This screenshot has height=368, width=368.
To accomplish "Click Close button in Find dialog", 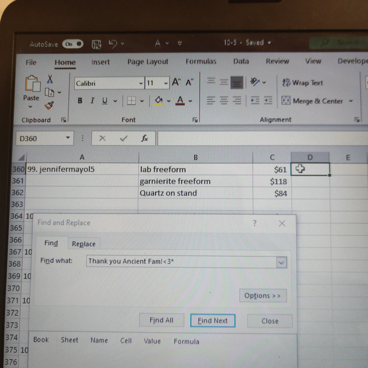I will (x=270, y=321).
